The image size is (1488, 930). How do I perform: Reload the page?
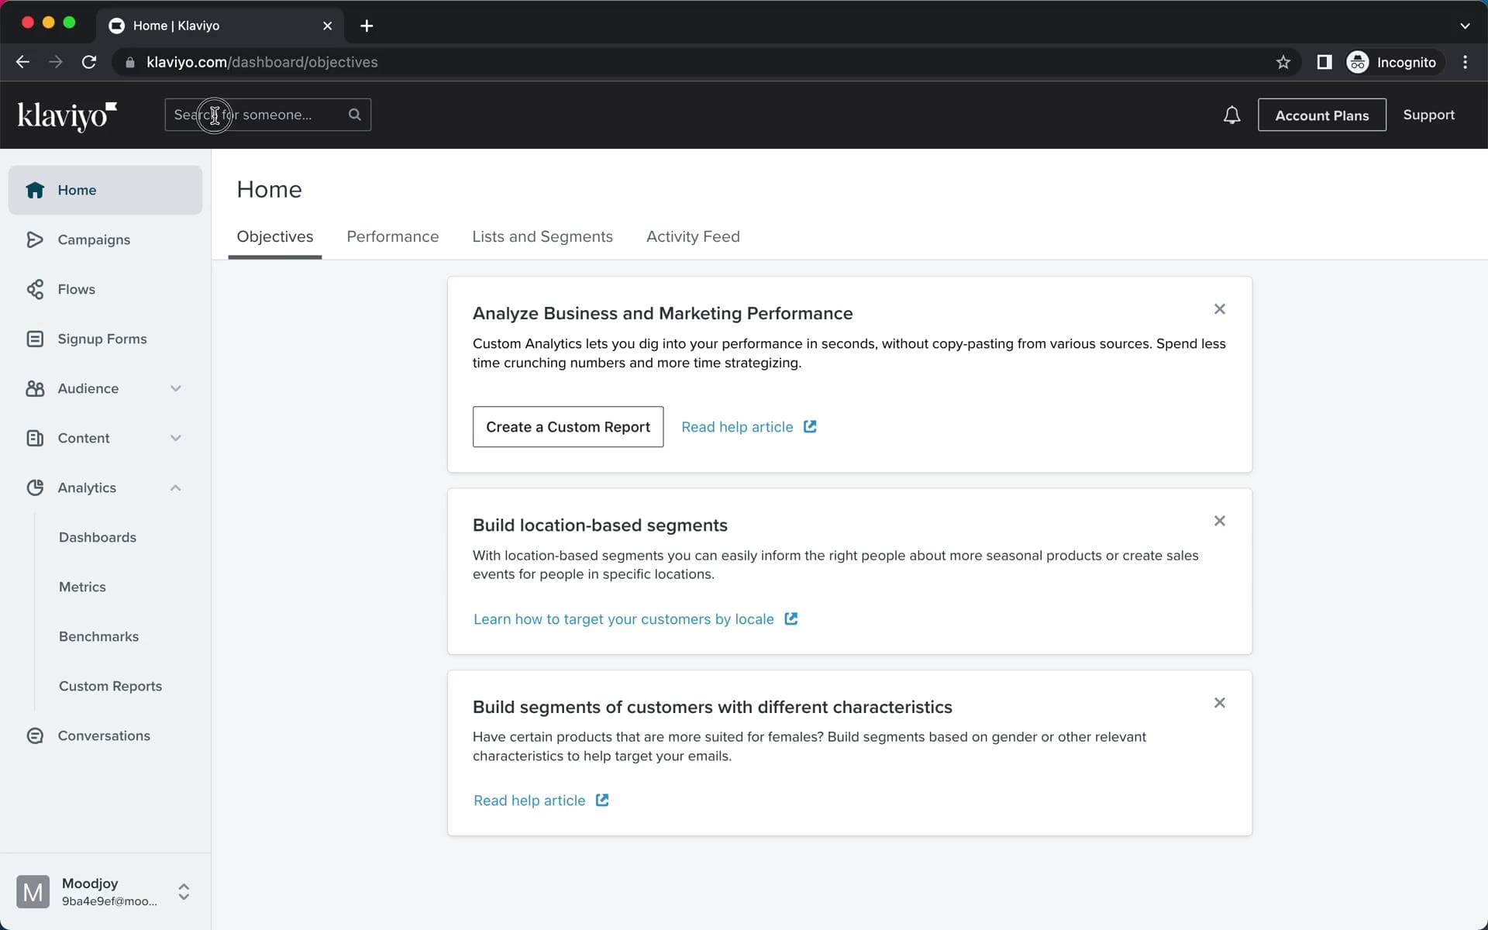(89, 62)
